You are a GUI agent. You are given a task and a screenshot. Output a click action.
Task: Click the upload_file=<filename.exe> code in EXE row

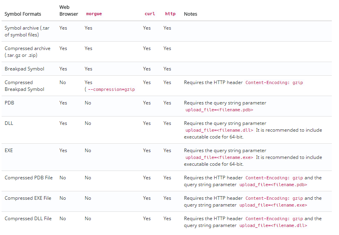click(x=219, y=157)
